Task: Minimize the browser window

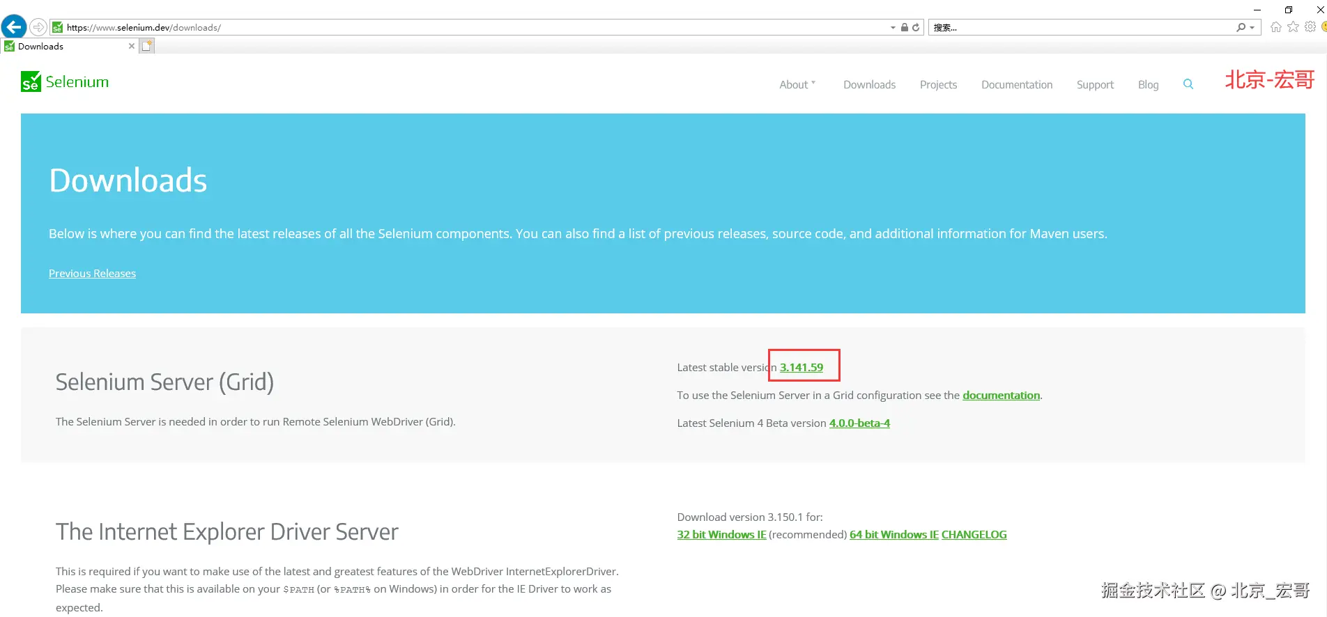Action: click(1257, 10)
